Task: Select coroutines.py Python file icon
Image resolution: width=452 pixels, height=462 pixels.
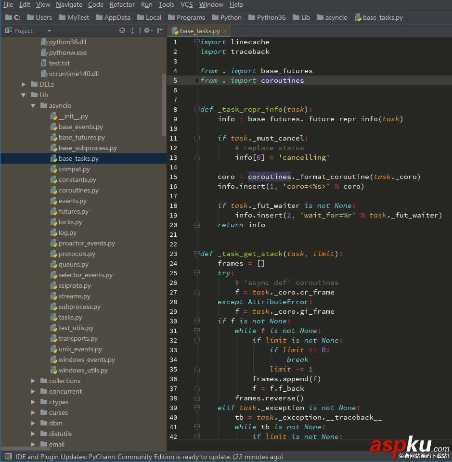Action: (x=53, y=191)
